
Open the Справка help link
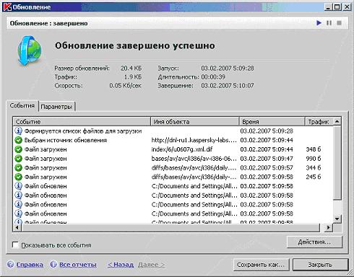pos(30,265)
